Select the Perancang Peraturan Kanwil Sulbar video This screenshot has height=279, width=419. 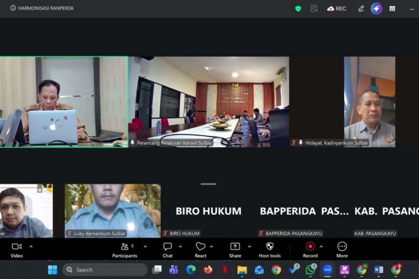(209, 102)
